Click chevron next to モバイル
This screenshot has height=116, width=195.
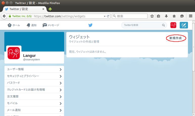click(61, 103)
